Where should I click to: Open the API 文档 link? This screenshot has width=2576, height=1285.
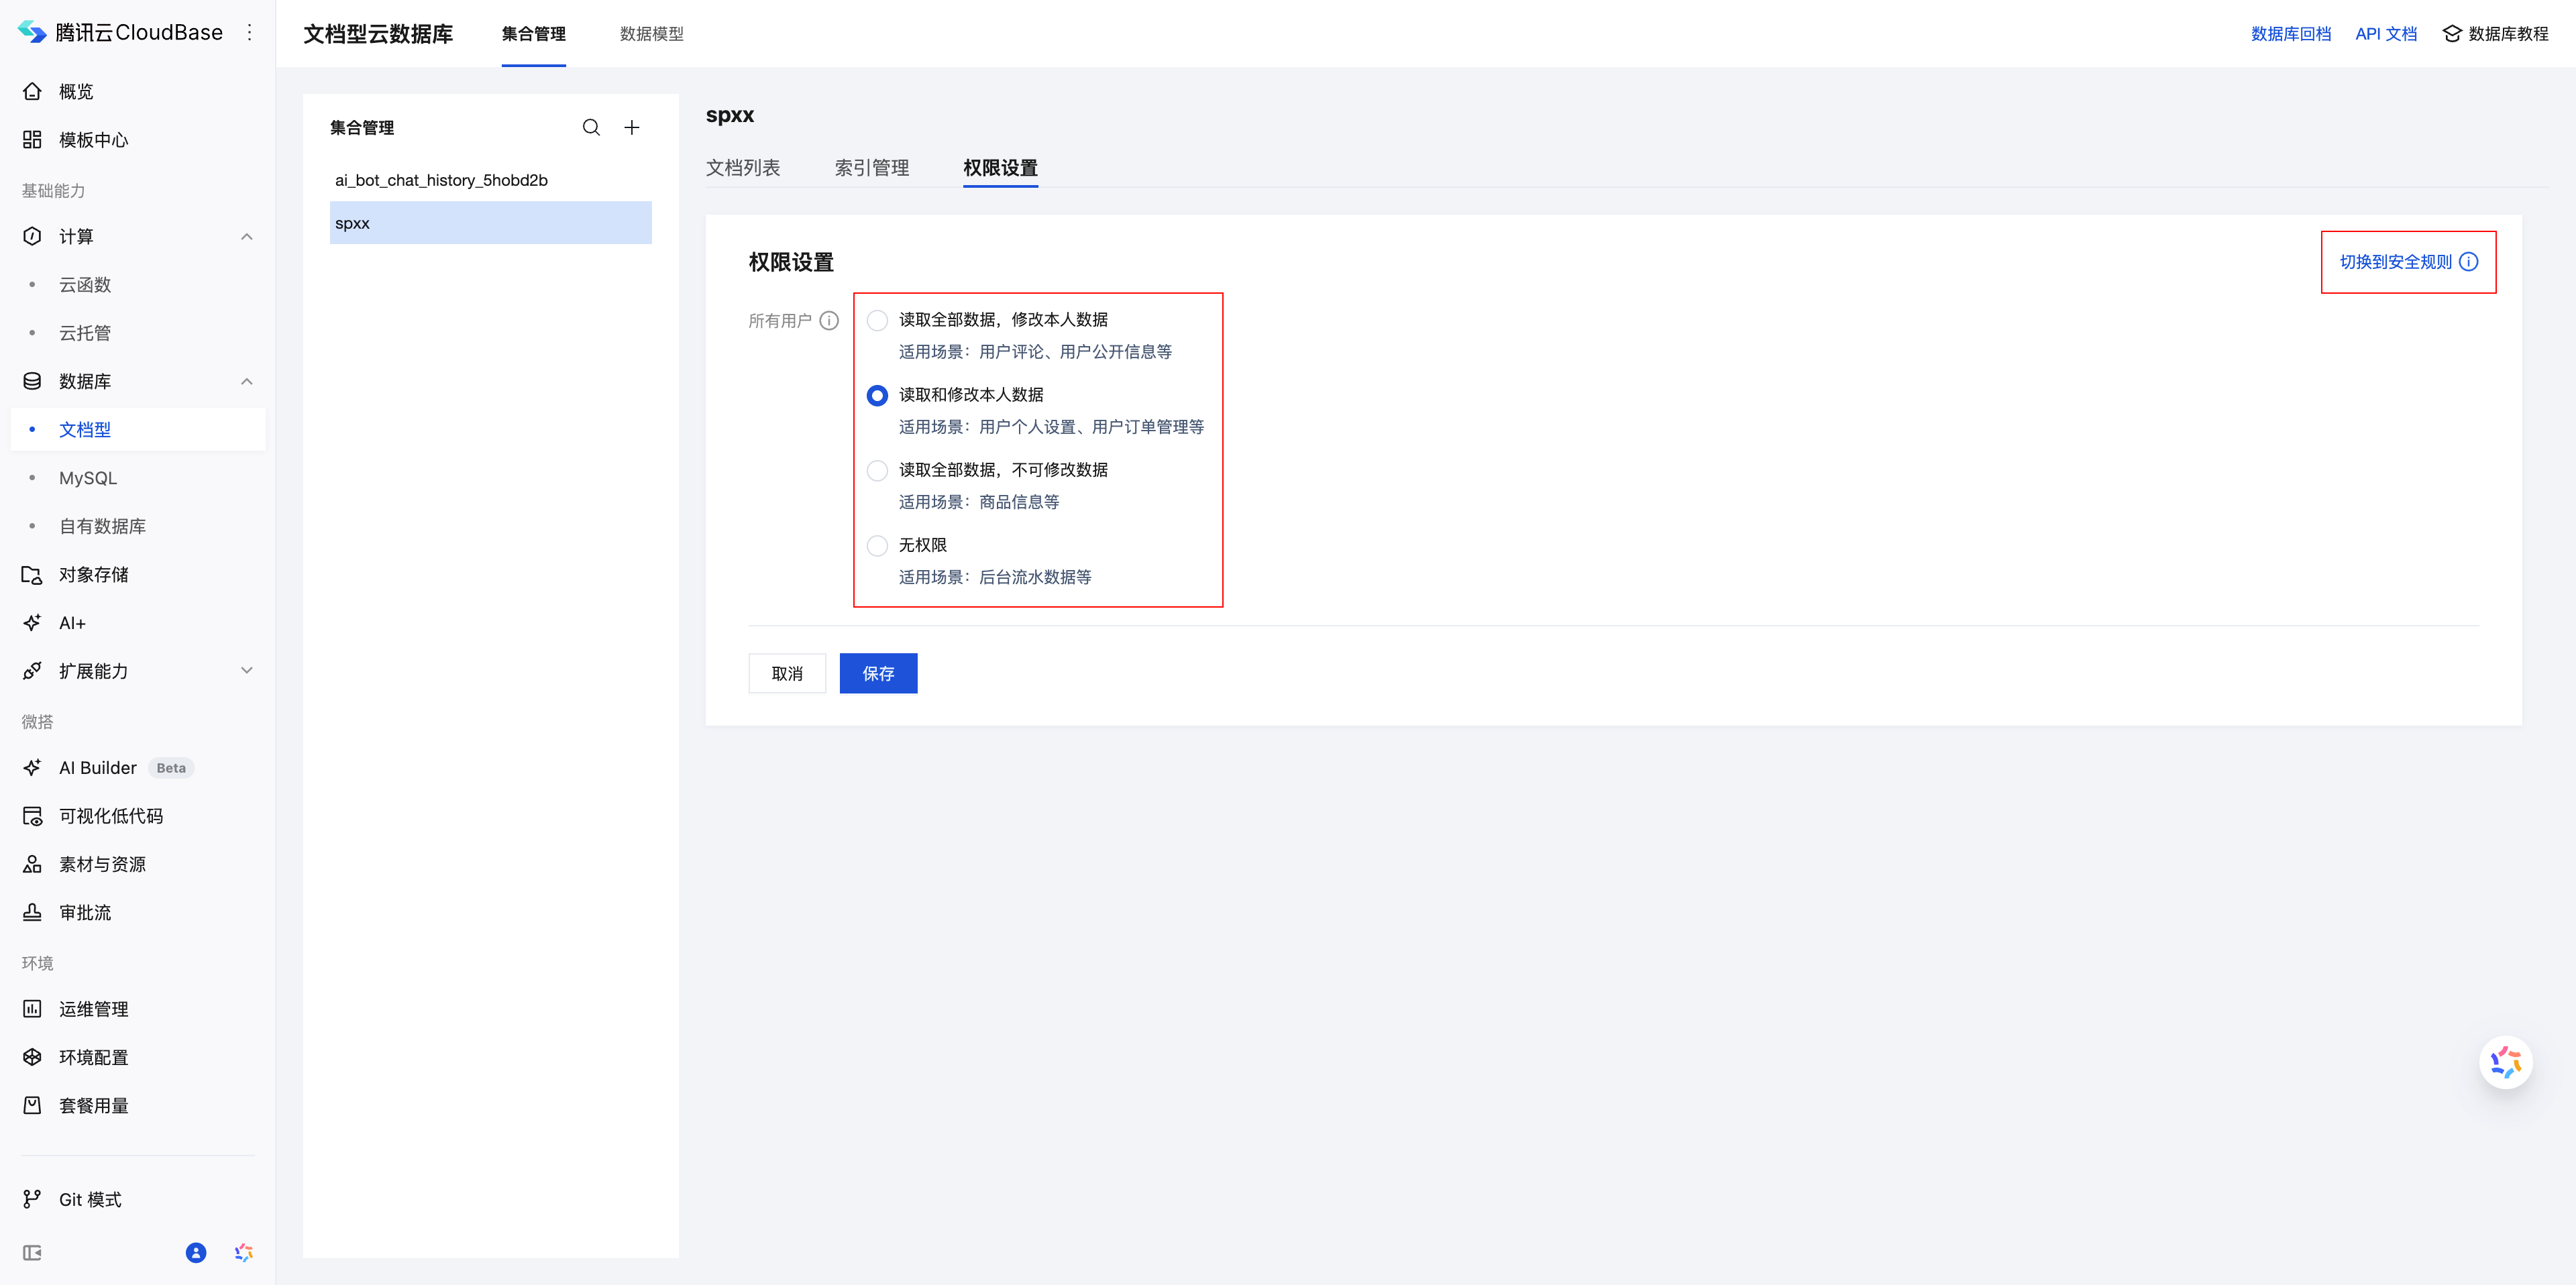(x=2385, y=34)
